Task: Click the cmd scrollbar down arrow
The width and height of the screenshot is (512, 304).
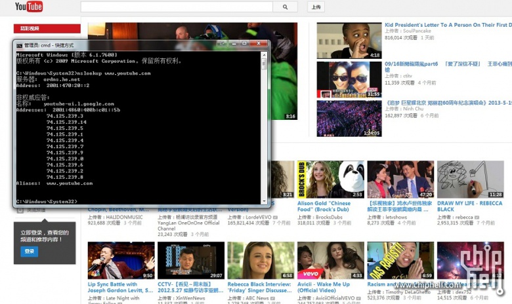Action: coord(264,201)
